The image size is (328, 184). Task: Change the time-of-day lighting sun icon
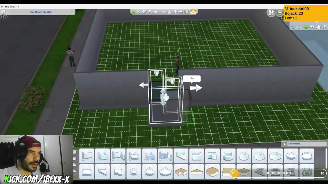click(193, 12)
